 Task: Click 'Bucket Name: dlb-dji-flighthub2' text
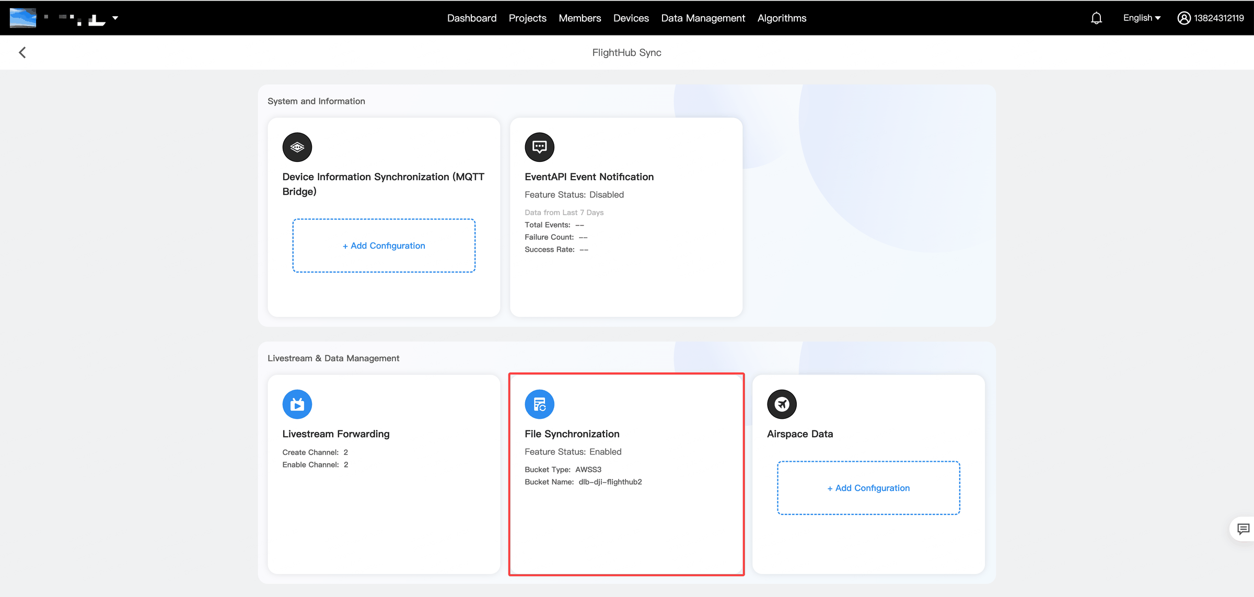tap(583, 482)
